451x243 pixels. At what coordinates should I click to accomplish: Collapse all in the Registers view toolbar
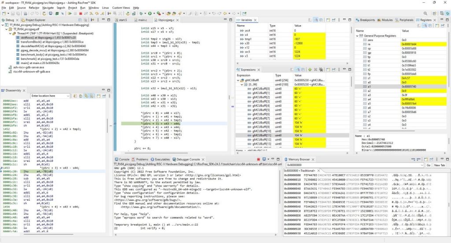point(430,25)
